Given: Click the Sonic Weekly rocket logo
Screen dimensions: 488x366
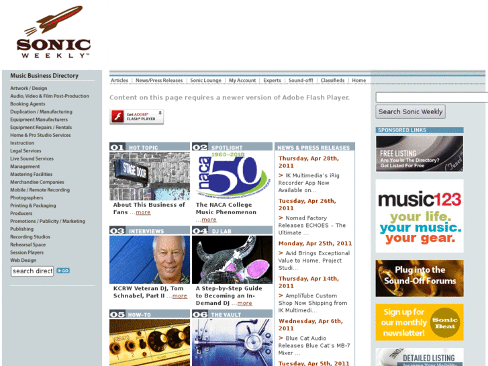Looking at the screenshot, I should coord(54,32).
